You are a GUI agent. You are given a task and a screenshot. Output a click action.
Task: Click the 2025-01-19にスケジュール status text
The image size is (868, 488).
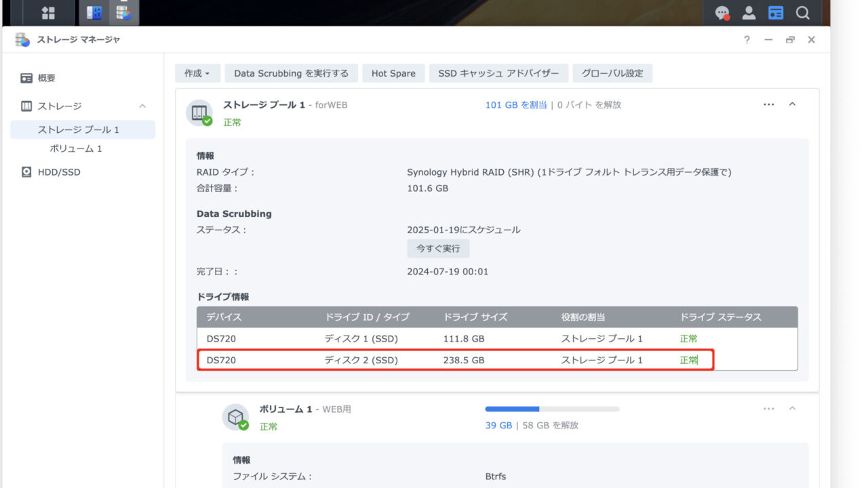pyautogui.click(x=464, y=230)
